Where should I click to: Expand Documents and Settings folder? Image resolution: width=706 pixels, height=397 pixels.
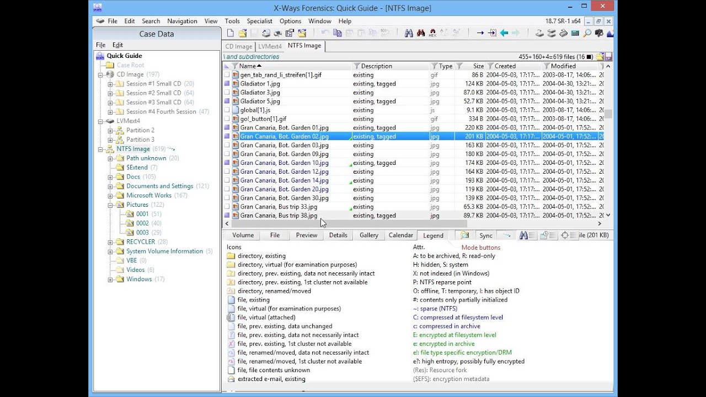point(110,186)
